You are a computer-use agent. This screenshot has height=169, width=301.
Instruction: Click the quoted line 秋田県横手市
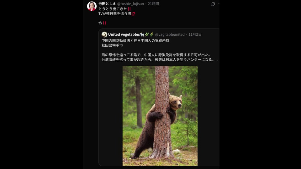[112, 45]
